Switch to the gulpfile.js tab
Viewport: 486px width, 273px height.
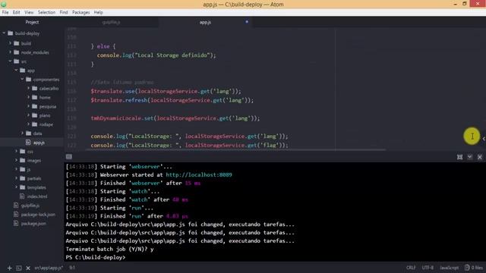point(111,22)
